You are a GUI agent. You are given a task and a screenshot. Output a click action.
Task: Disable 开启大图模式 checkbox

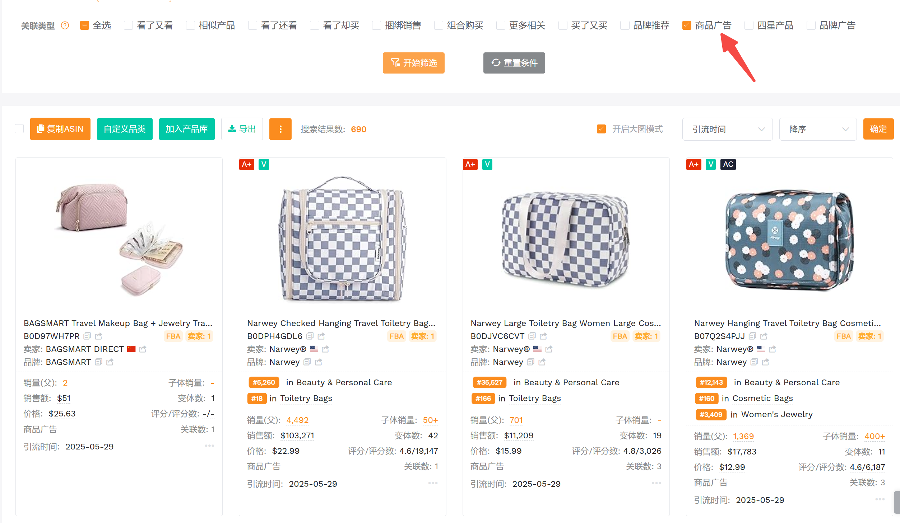pos(601,129)
